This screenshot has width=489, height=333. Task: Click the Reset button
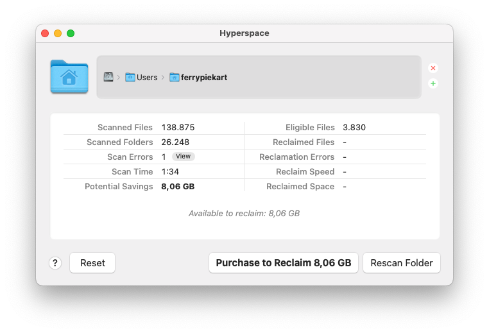[92, 263]
